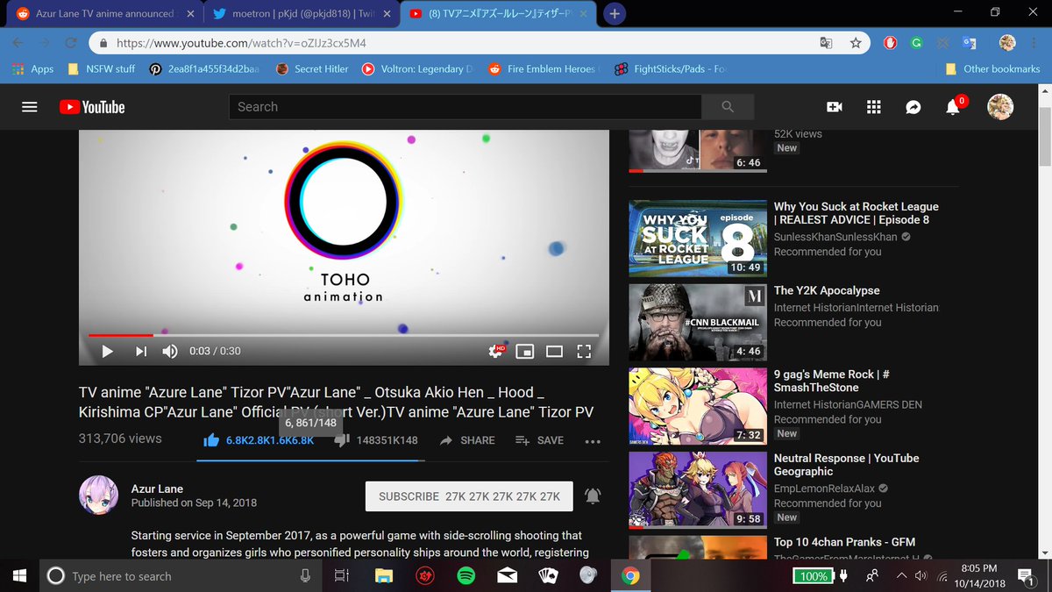The image size is (1052, 592).
Task: Expand the Other bookmarks folder
Action: (992, 69)
